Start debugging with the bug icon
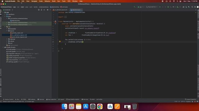199x111 pixels. pyautogui.click(x=168, y=7)
